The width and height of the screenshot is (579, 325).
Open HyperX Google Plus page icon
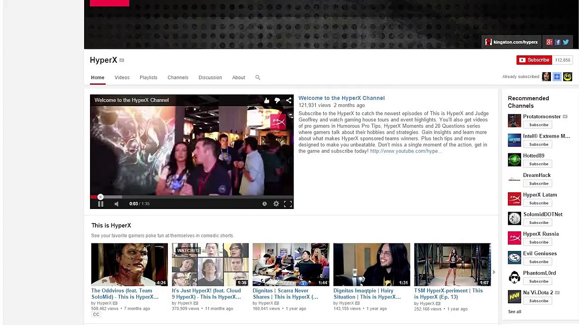click(549, 42)
